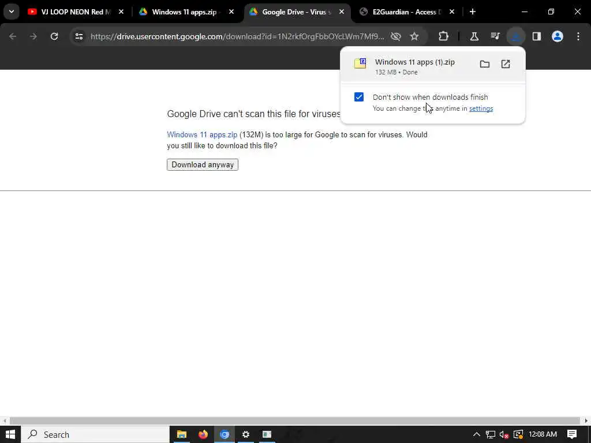Click the drive.usercontent.google.com URL field
This screenshot has width=591, height=443.
click(237, 36)
